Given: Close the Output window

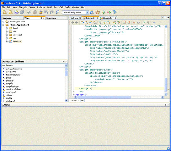Looking at the screenshot, I should pos(168,105).
